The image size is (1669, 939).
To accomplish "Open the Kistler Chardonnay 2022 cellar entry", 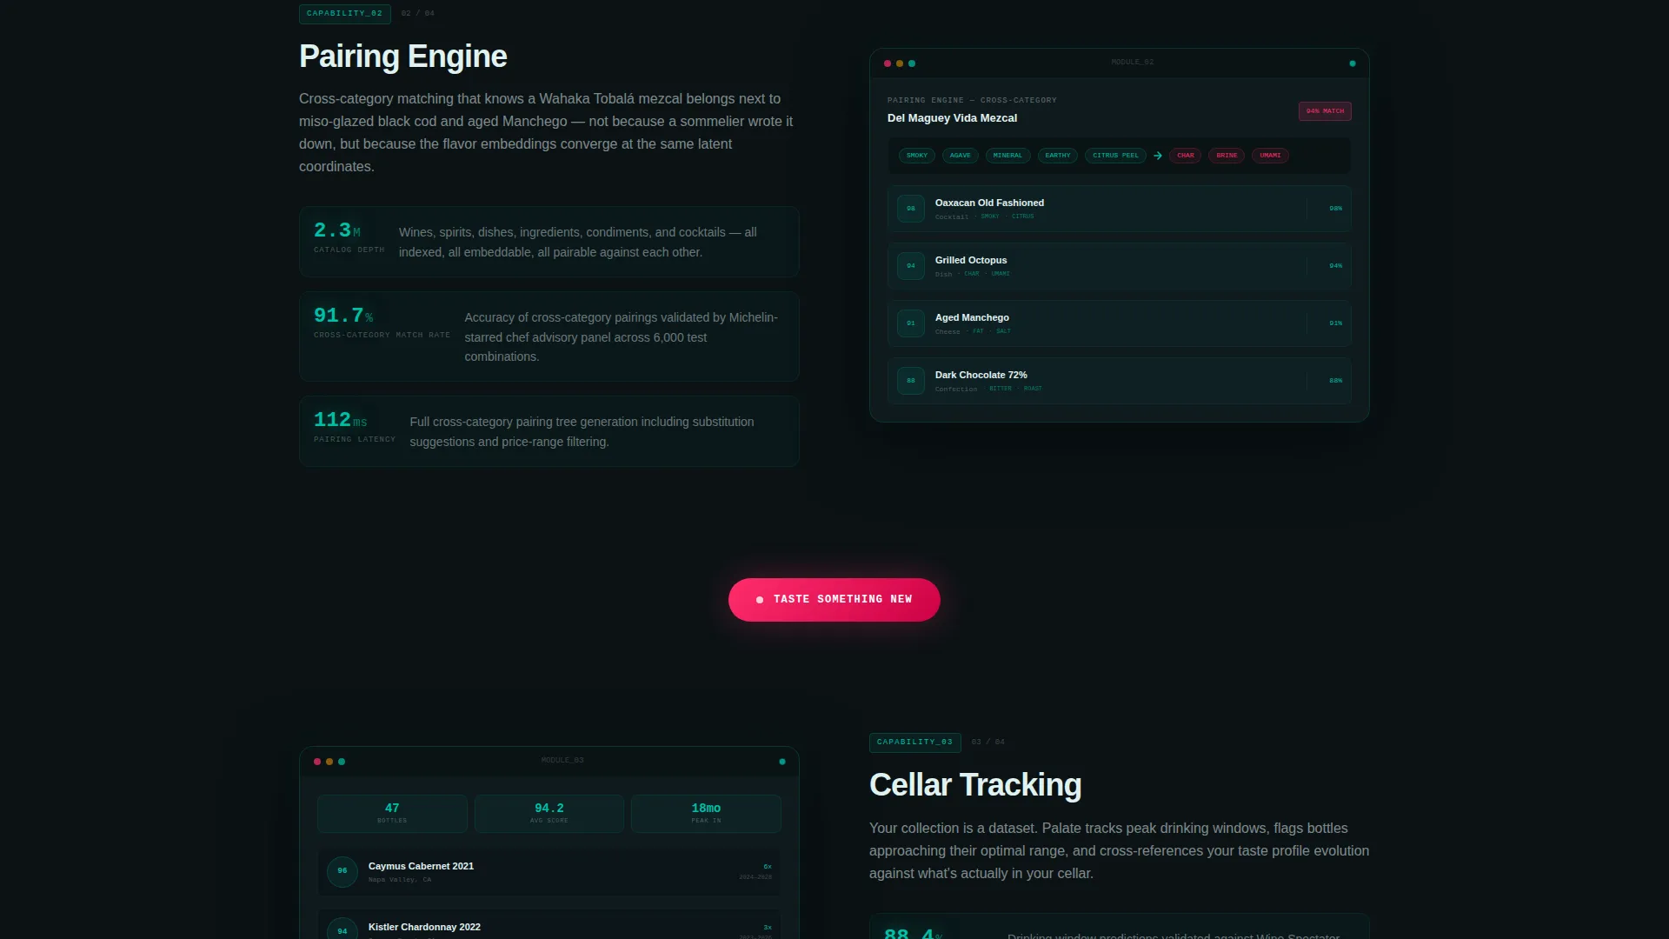I will pos(549,925).
